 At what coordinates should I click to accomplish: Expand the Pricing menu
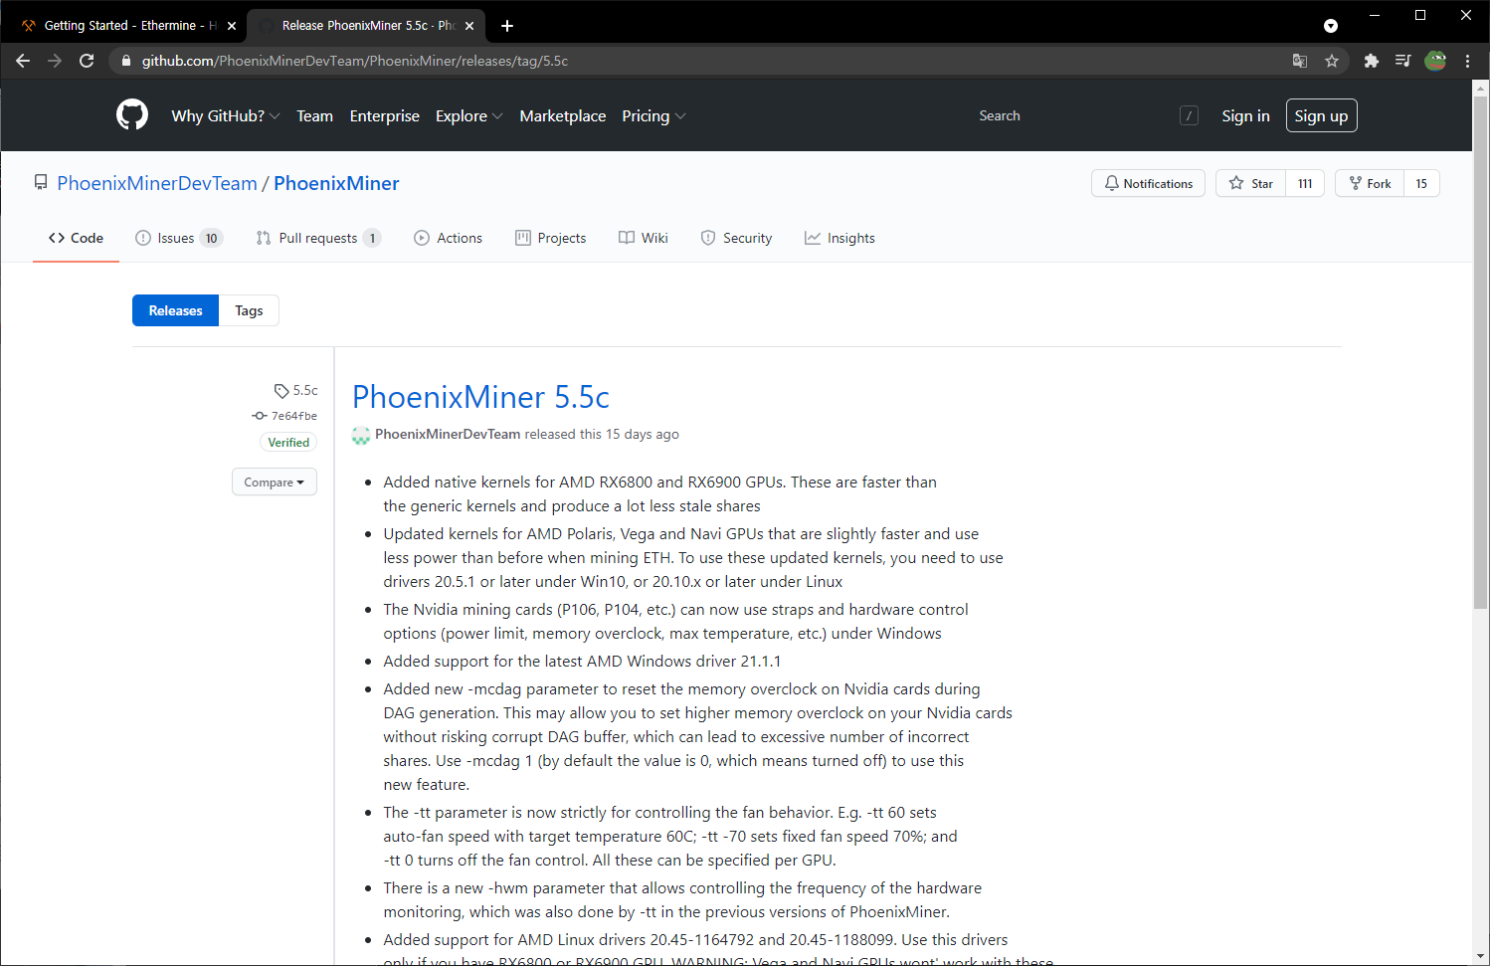tap(653, 115)
